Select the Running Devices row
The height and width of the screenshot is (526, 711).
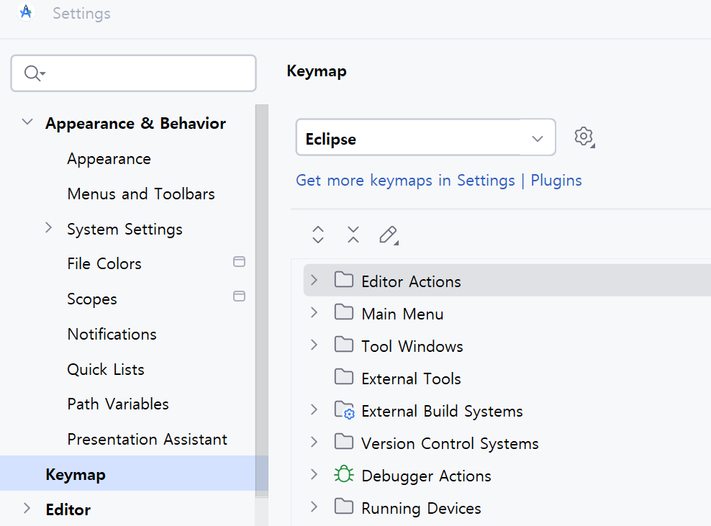click(507, 507)
